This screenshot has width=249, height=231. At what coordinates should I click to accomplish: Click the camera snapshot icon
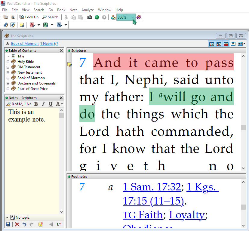(90, 17)
